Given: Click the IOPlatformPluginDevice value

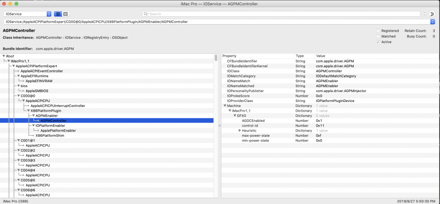Looking at the screenshot, I should point(335,101).
